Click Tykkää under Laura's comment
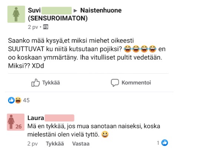Viewport: 213px width, 150px height. point(55,144)
